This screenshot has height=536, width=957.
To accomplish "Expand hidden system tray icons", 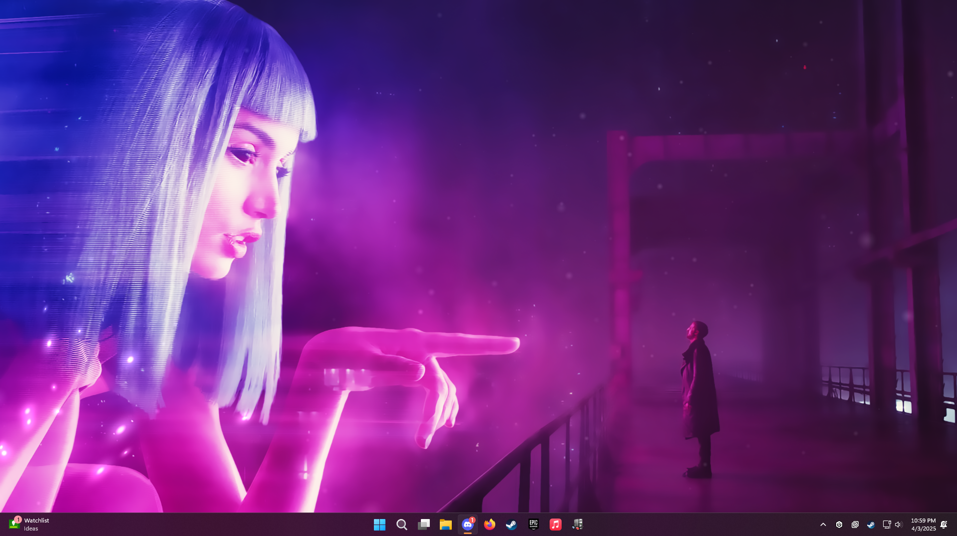I will click(823, 525).
